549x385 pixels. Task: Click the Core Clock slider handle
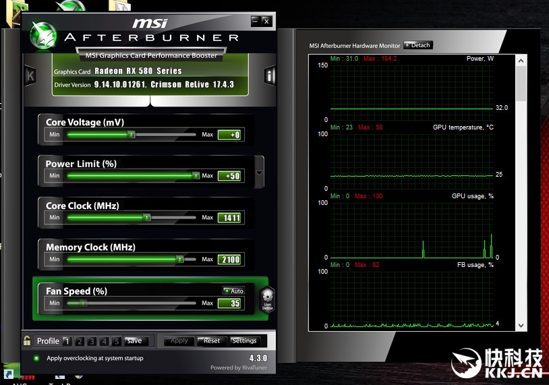[x=146, y=218]
